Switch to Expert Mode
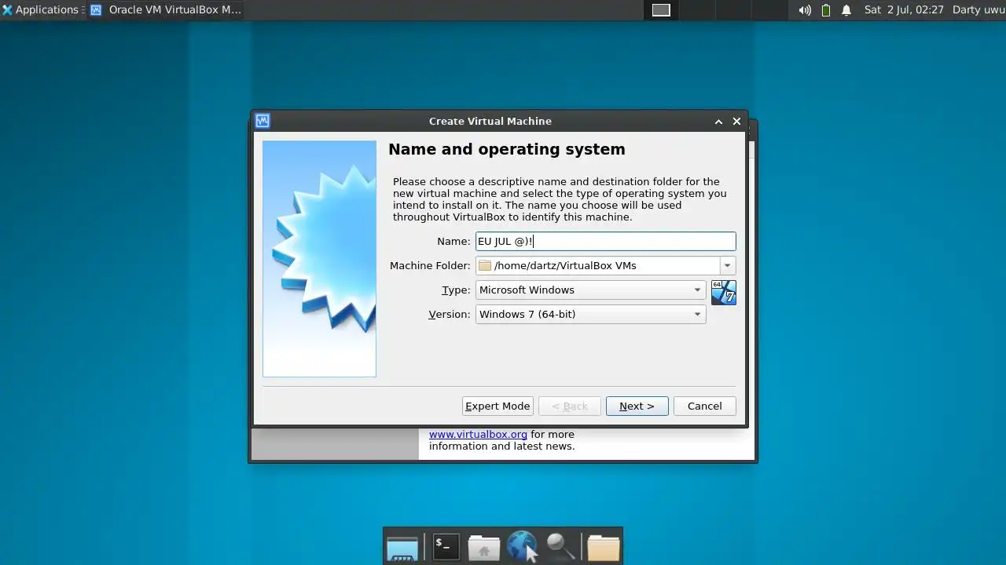Viewport: 1006px width, 565px height. coord(497,406)
